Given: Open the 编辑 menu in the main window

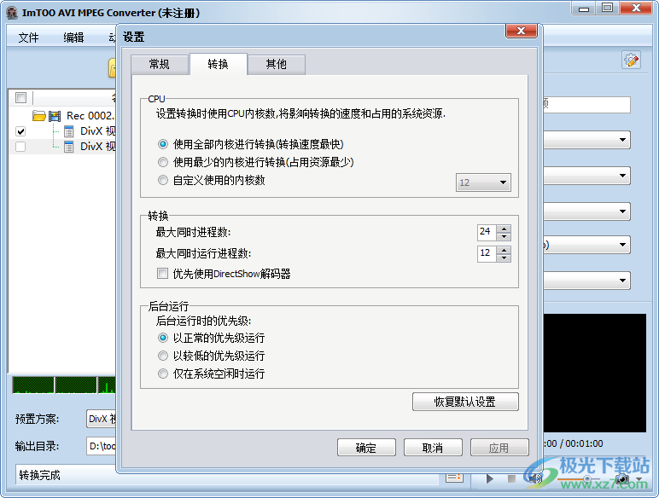Looking at the screenshot, I should (73, 38).
